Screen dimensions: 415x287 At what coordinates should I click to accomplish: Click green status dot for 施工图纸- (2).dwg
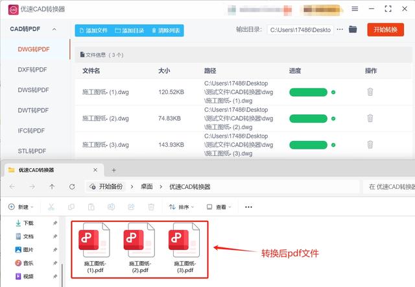(333, 118)
